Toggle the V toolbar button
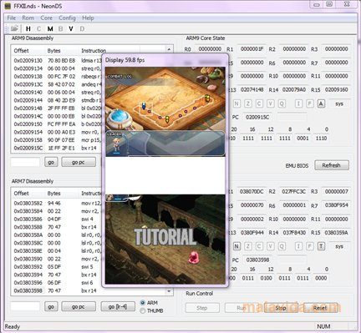 click(71, 28)
